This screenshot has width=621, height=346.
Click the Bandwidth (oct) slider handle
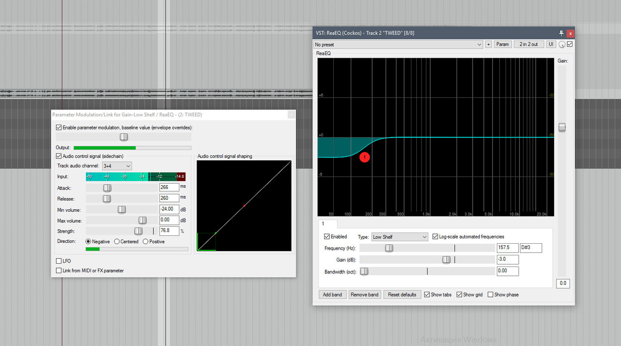(x=364, y=271)
